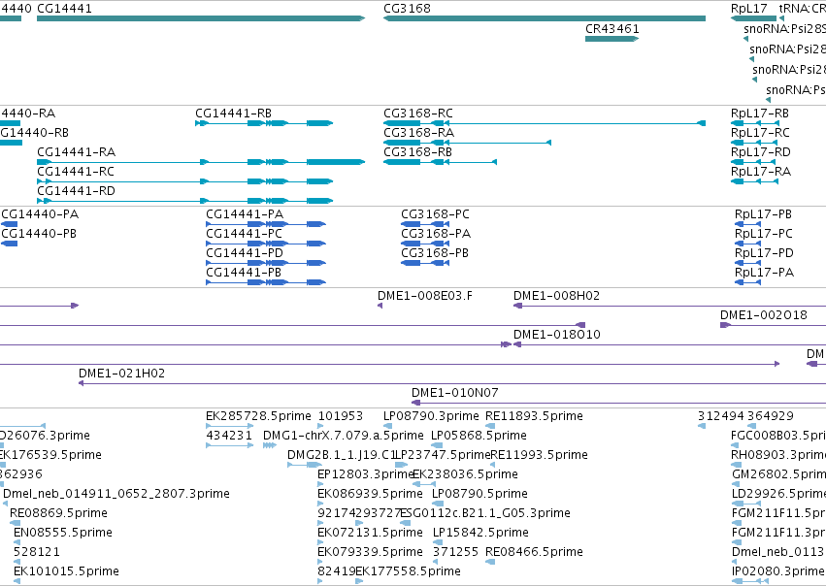Click the CG3168 gene feature
Image resolution: width=826 pixels, height=586 pixels.
click(x=545, y=18)
